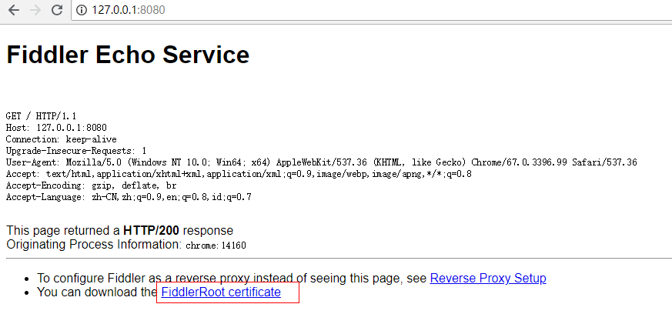Click the 'GET / HTTP/1.1' request line
Image resolution: width=672 pixels, height=324 pixels.
[41, 115]
